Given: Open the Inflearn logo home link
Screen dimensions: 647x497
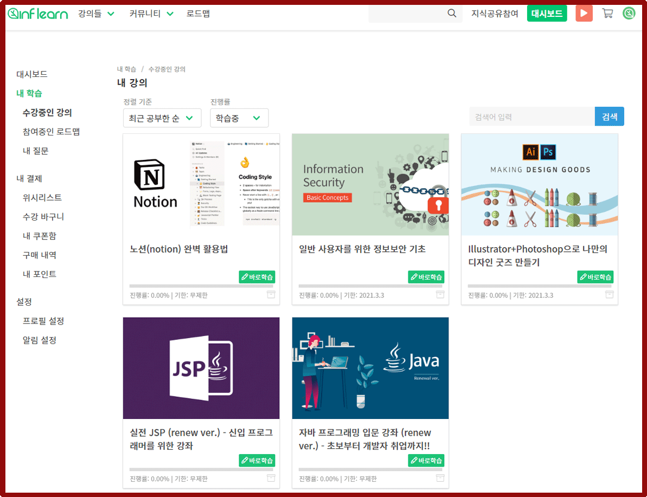Looking at the screenshot, I should pos(37,14).
